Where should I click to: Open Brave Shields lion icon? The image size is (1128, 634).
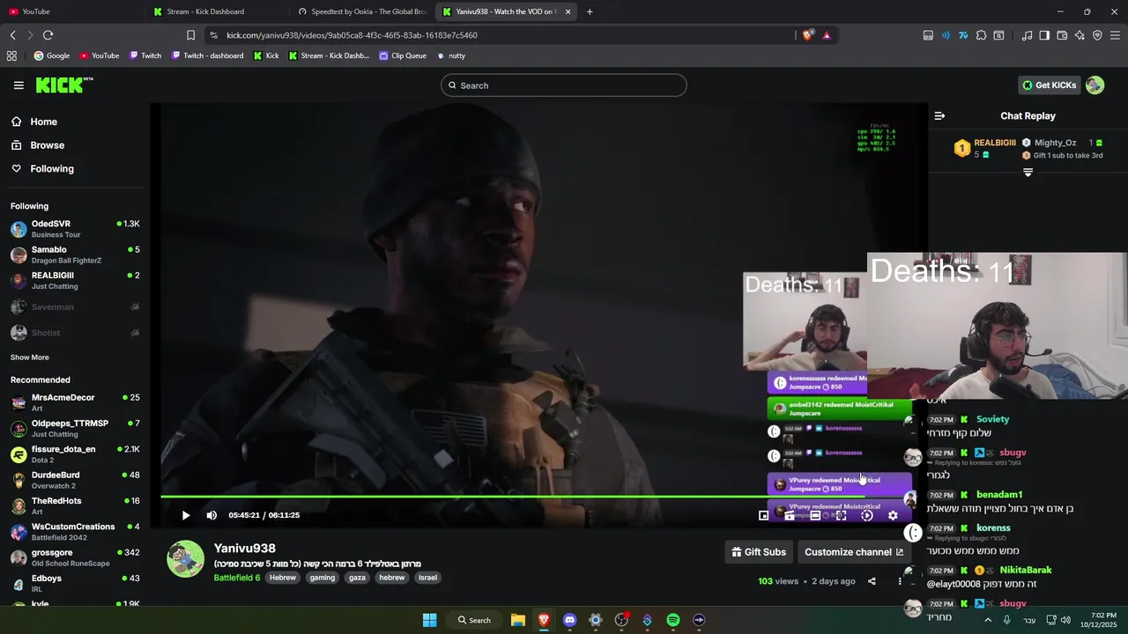807,35
